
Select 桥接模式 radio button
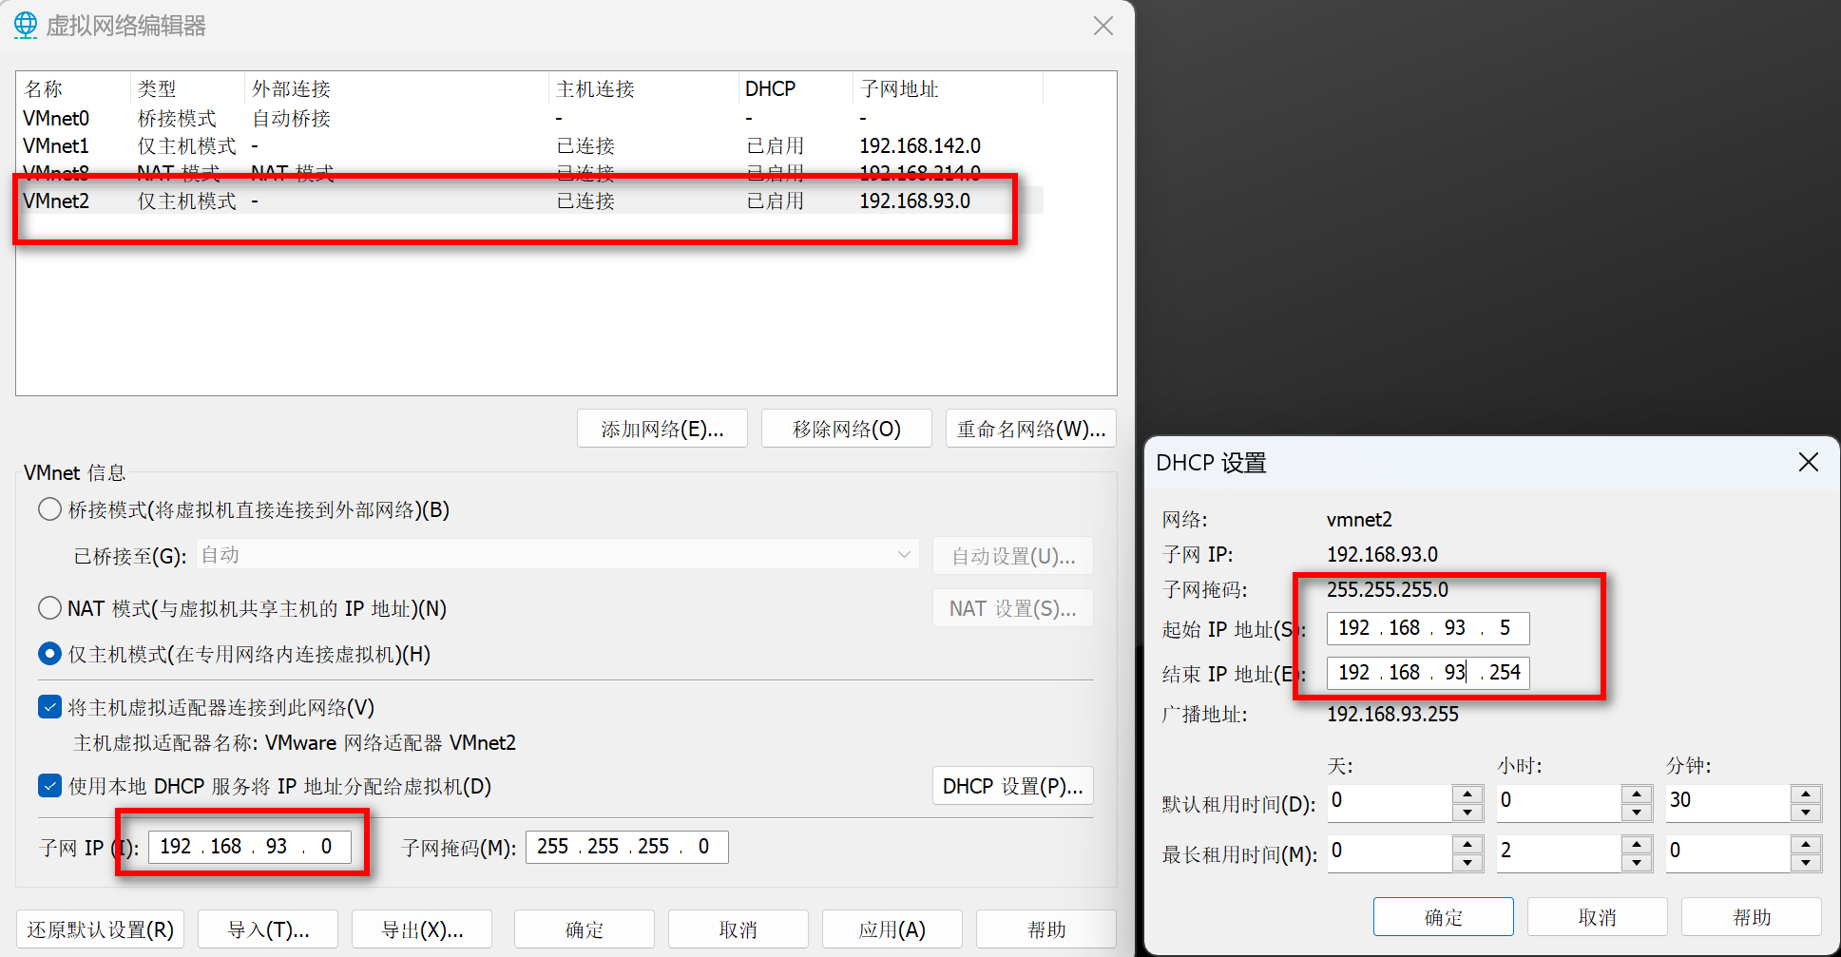49,509
